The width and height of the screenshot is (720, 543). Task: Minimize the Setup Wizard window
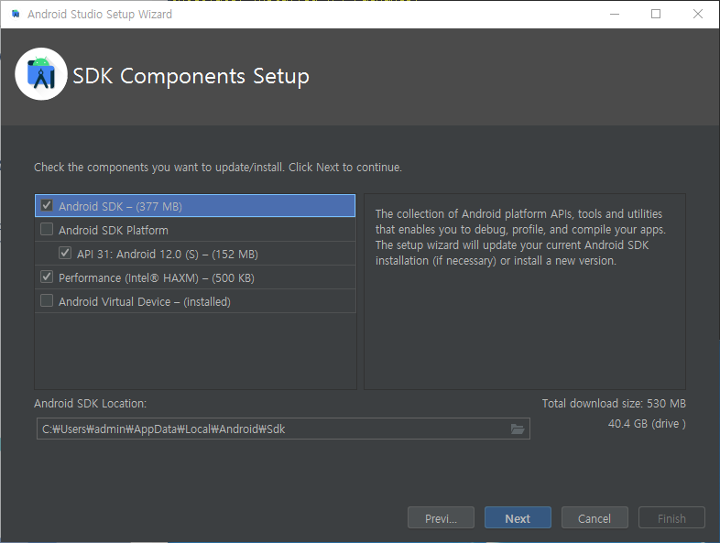615,15
